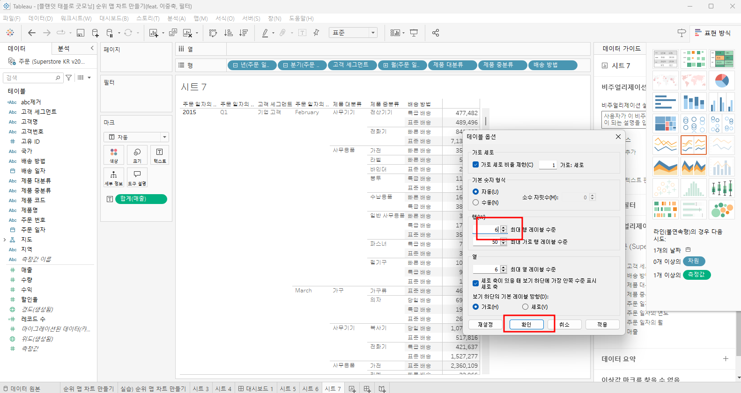The height and width of the screenshot is (393, 741).
Task: Open the 데이터(D) menu
Action: tap(41, 18)
